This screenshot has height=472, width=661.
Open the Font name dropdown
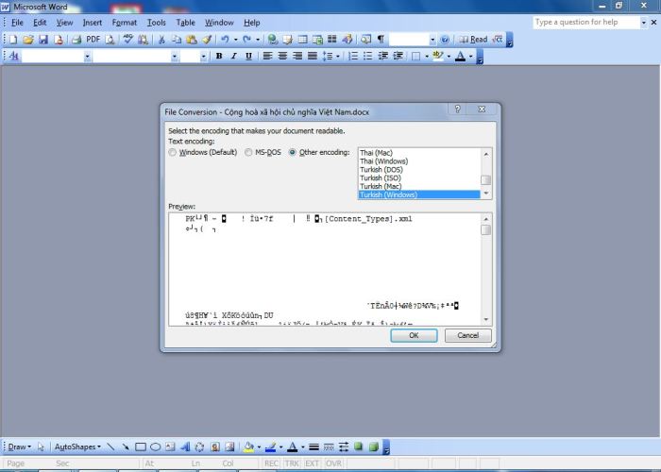174,56
